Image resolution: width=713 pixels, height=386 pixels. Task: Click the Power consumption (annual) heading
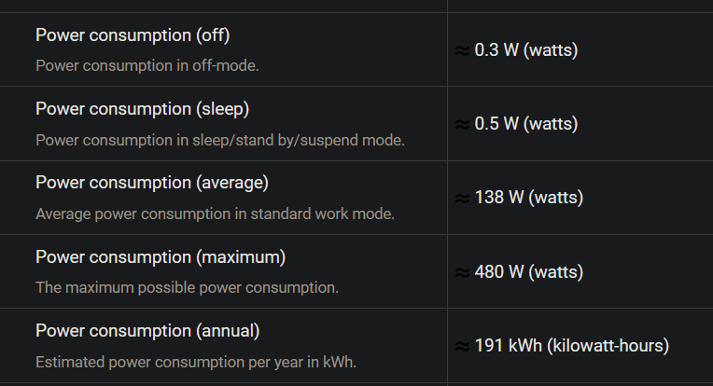pyautogui.click(x=147, y=331)
